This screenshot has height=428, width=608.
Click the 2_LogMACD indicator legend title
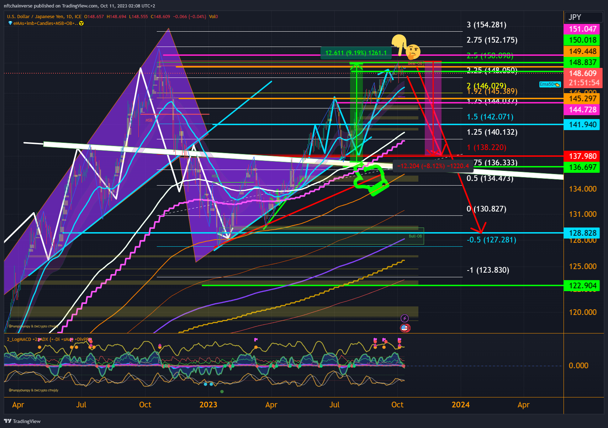coord(49,339)
